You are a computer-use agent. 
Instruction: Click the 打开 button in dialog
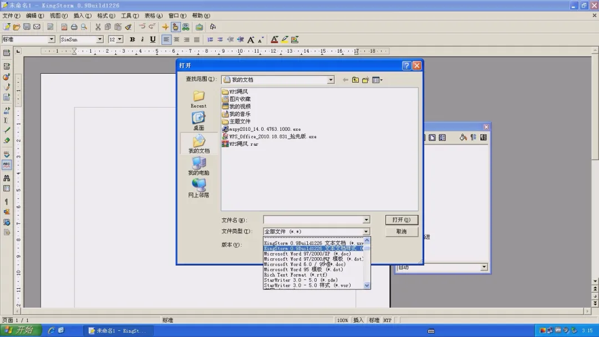[x=402, y=220]
